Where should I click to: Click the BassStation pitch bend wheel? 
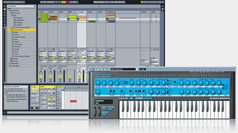95,112
